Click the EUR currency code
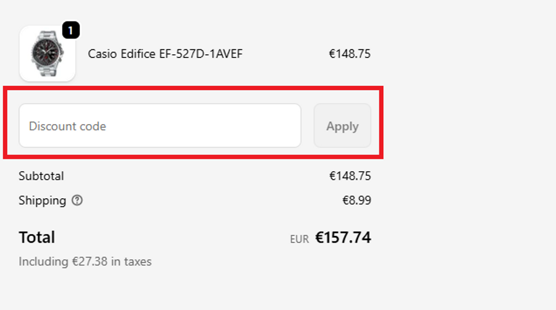 pos(299,239)
